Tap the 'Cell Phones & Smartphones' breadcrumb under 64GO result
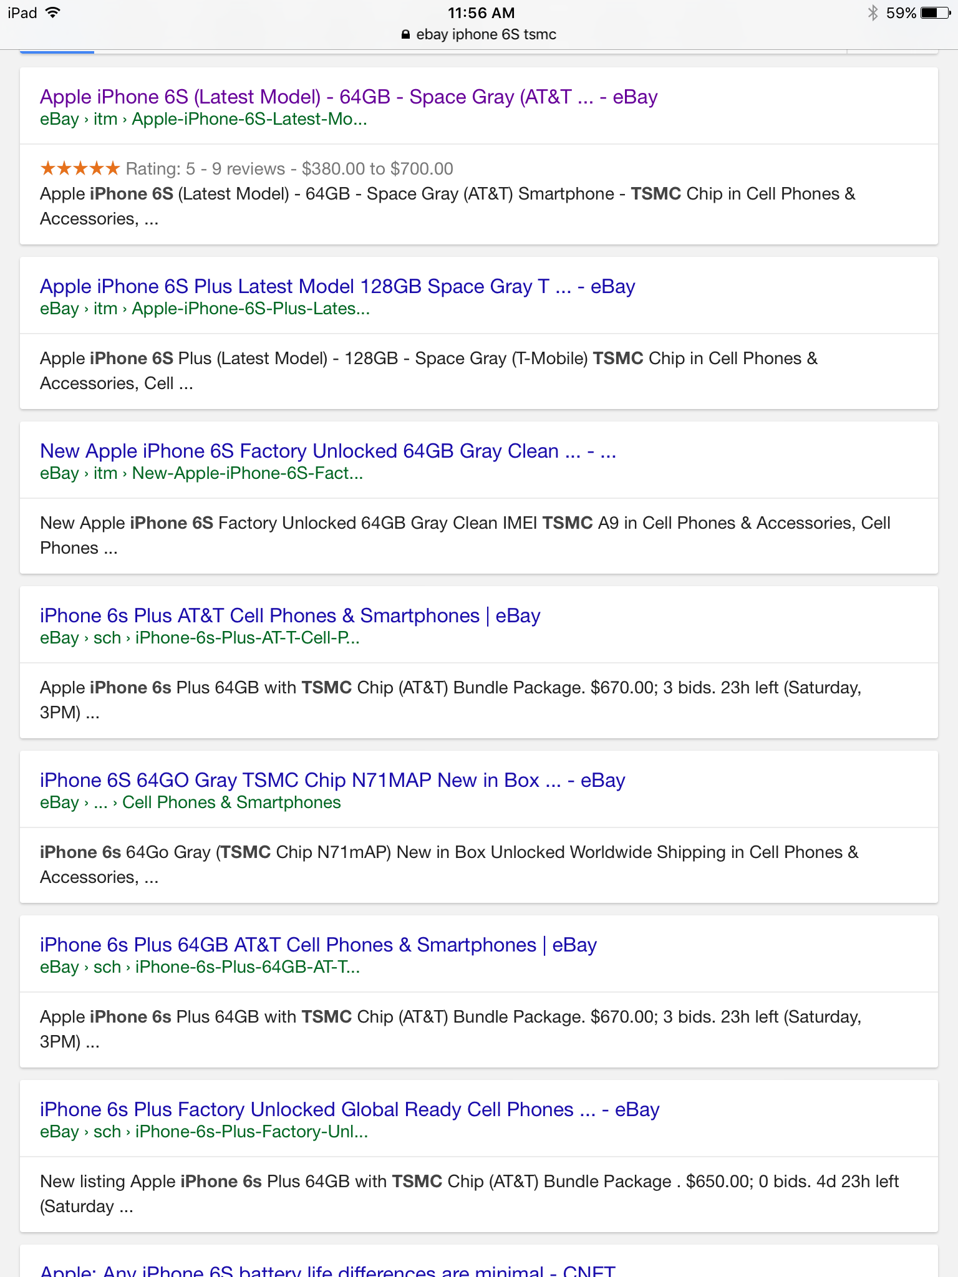Image resolution: width=958 pixels, height=1277 pixels. coord(231,802)
